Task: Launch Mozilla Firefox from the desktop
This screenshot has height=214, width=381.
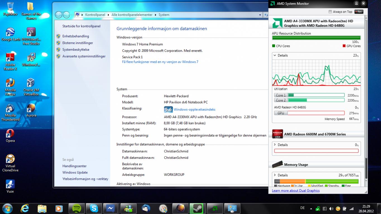Action: pyautogui.click(x=10, y=87)
